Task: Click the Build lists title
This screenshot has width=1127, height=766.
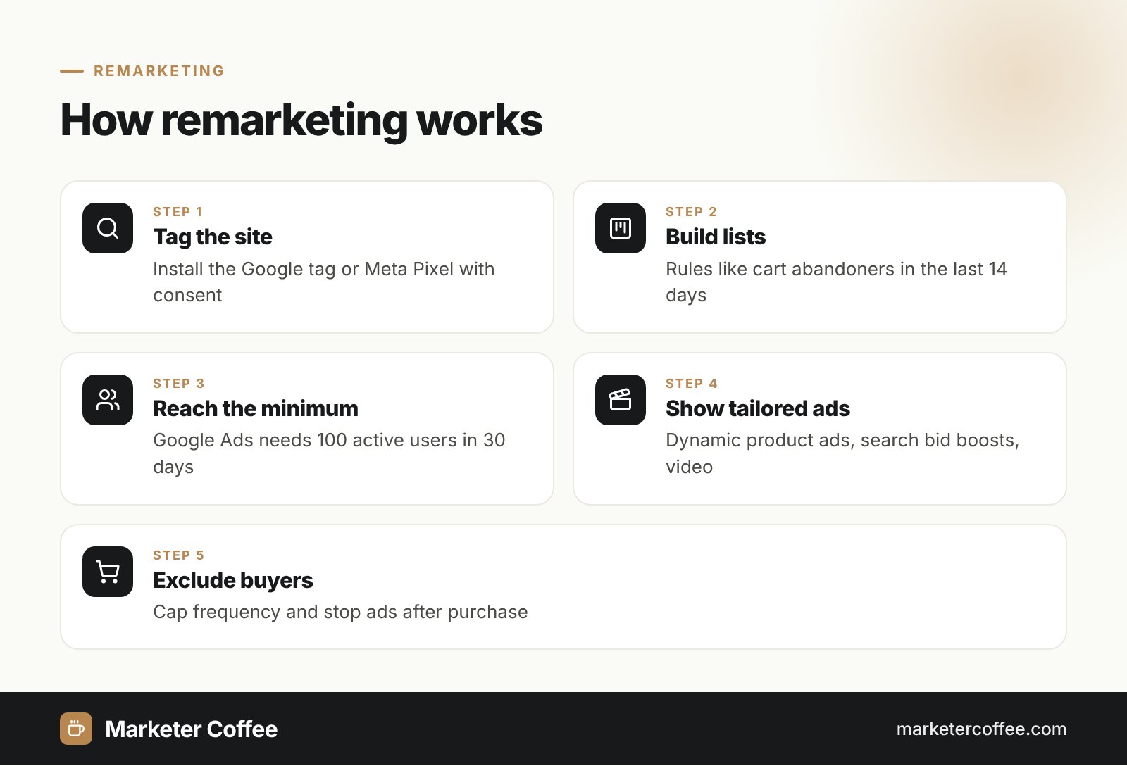Action: pos(716,237)
